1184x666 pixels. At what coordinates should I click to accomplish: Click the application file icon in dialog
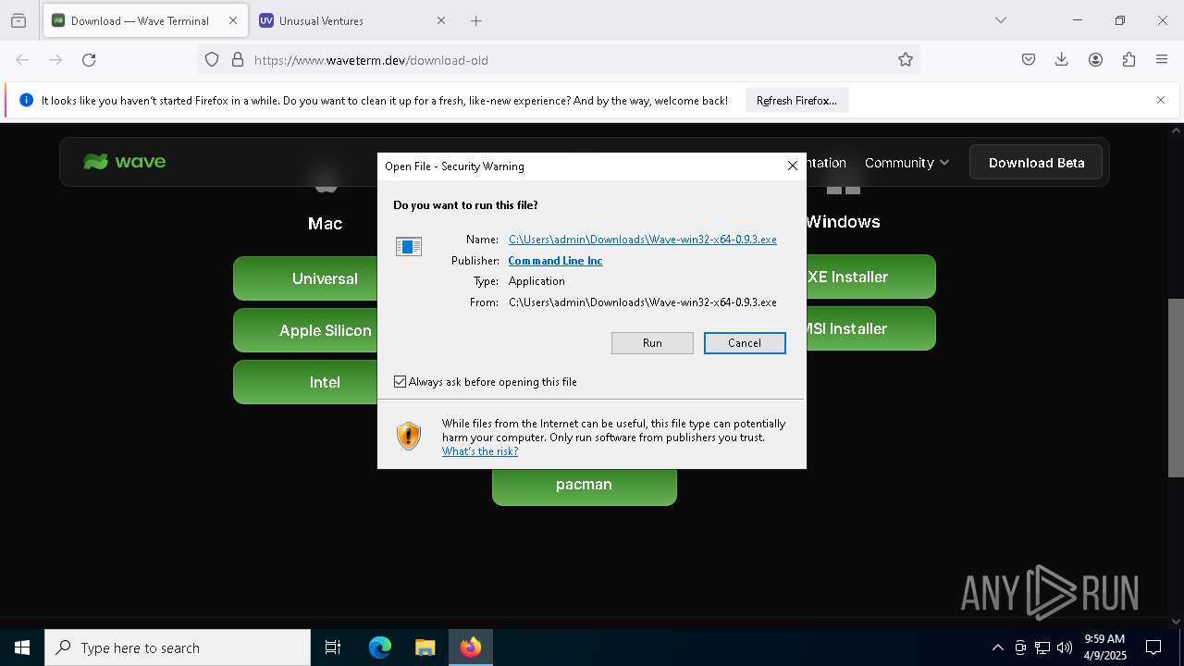409,246
